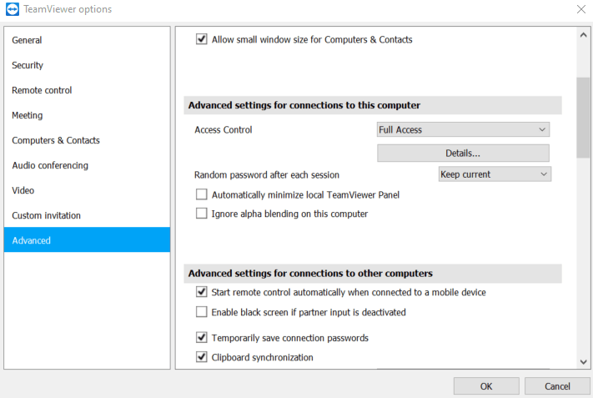Image resolution: width=593 pixels, height=398 pixels.
Task: Toggle Start remote control automatically checkbox
Action: (202, 292)
